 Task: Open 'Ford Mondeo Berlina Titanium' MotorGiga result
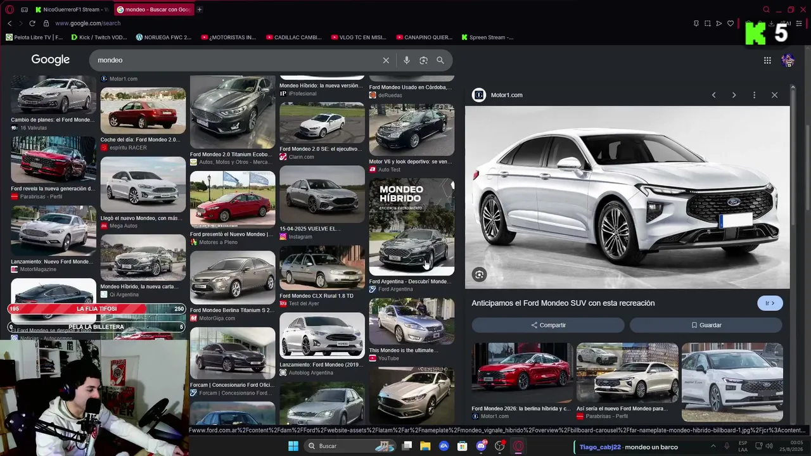click(x=233, y=278)
